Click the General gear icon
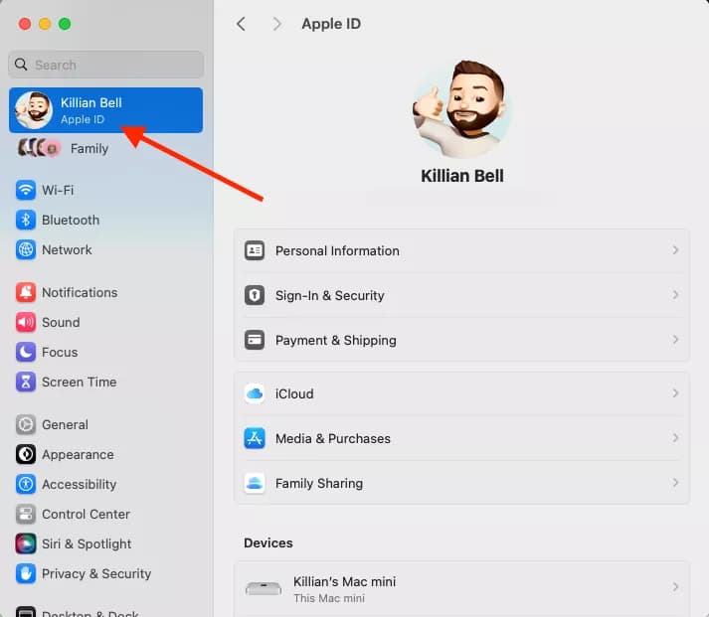Viewport: 709px width, 617px height. point(26,424)
